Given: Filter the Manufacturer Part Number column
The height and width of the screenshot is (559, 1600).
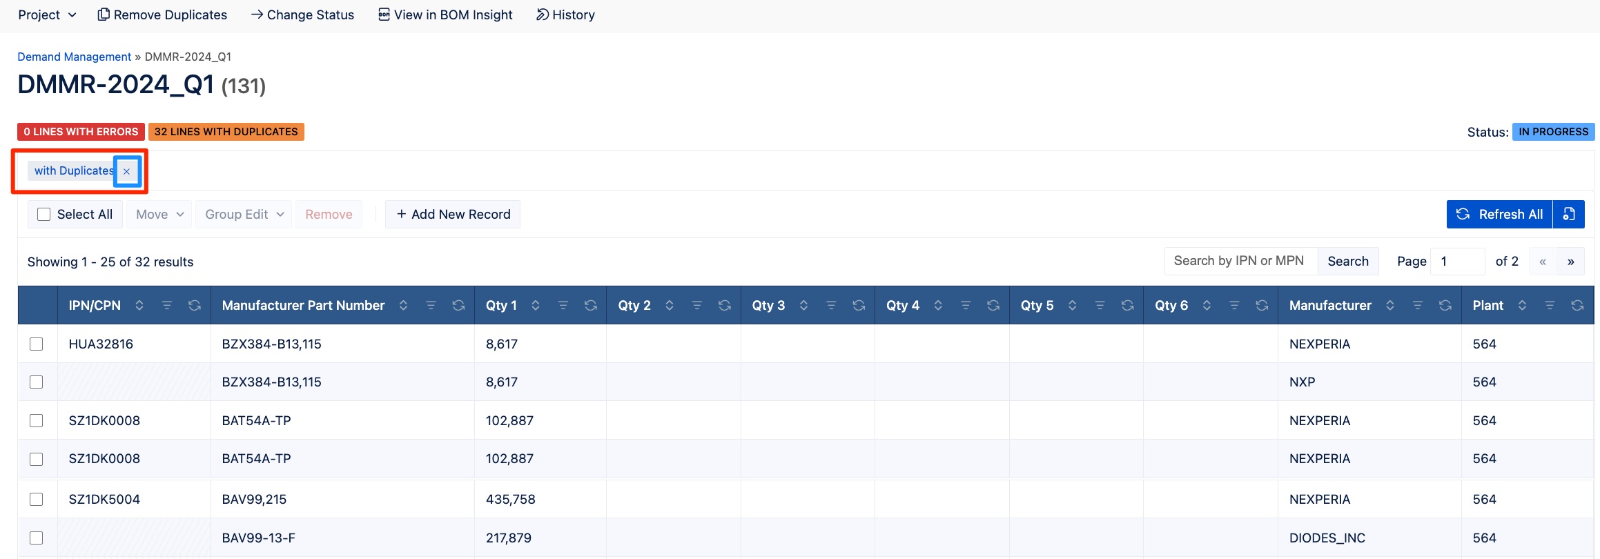Looking at the screenshot, I should (x=431, y=305).
